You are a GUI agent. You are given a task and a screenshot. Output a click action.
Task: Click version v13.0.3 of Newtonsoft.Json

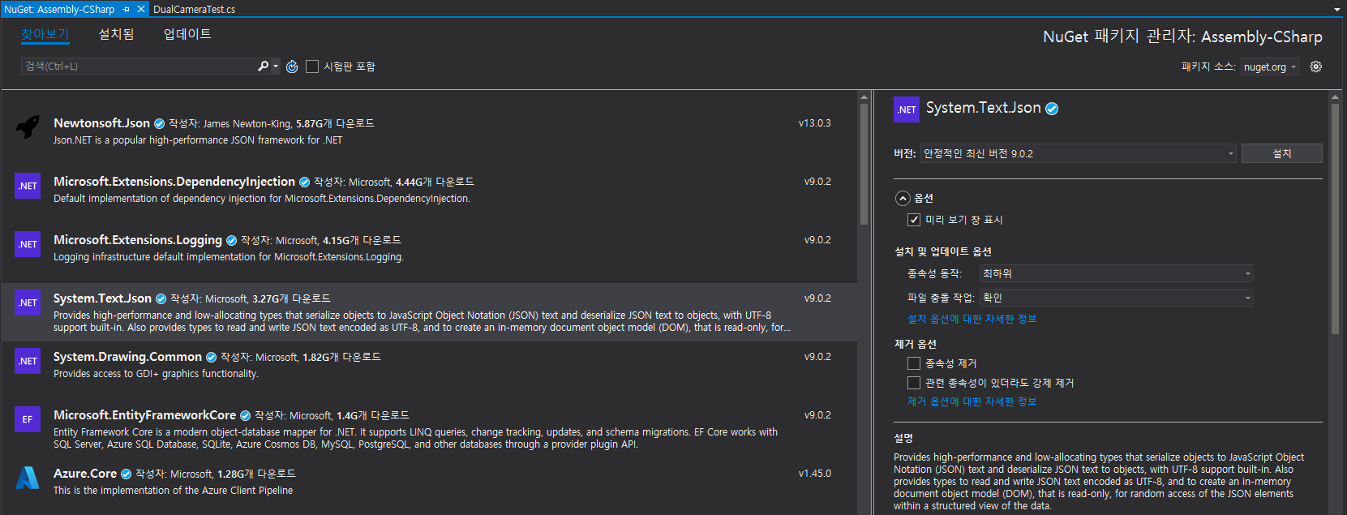point(814,123)
